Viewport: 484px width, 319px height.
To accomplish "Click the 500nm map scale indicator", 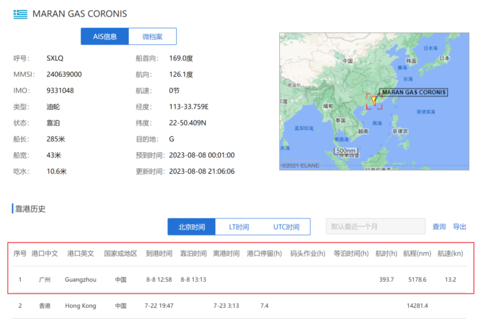I will tap(346, 151).
